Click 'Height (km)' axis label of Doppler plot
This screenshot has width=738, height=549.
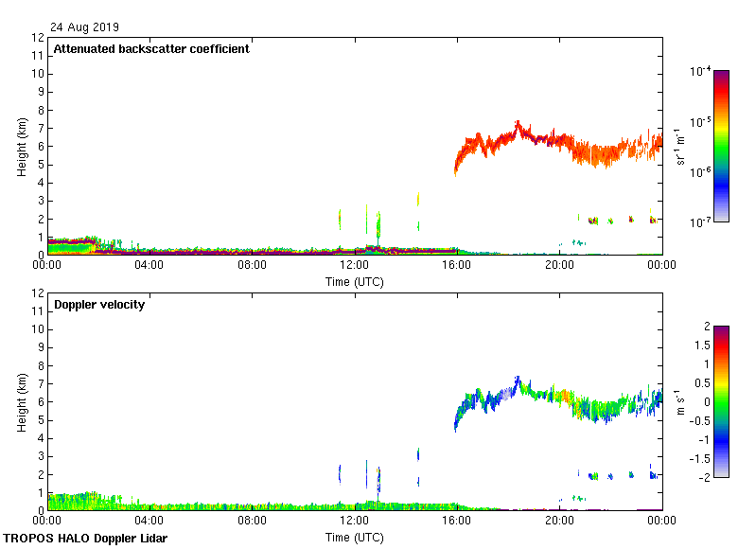(21, 402)
